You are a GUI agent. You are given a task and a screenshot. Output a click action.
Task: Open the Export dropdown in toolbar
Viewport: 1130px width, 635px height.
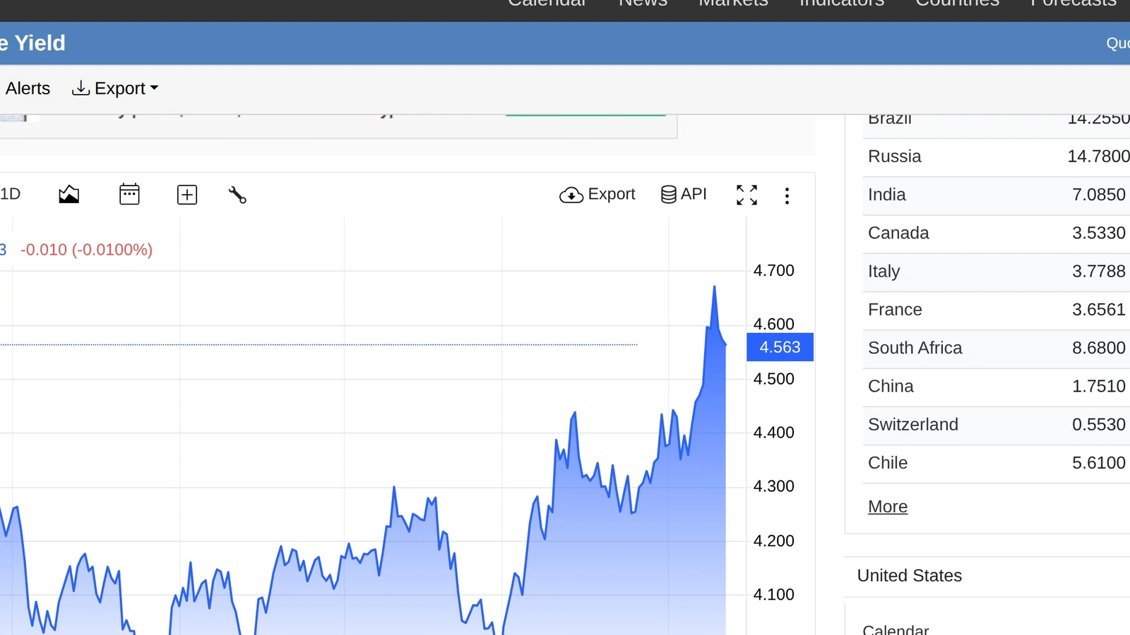115,88
